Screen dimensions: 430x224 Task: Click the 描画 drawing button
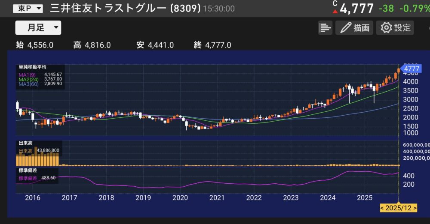point(354,27)
